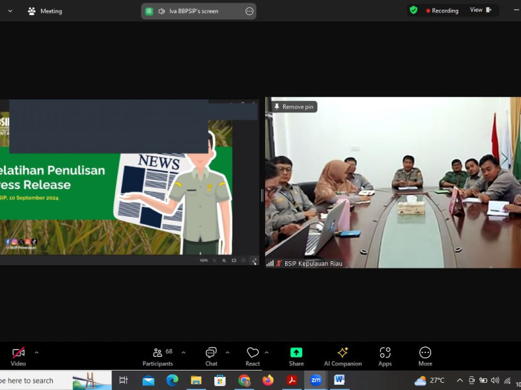Open the Participants panel
The image size is (521, 390).
pyautogui.click(x=158, y=356)
